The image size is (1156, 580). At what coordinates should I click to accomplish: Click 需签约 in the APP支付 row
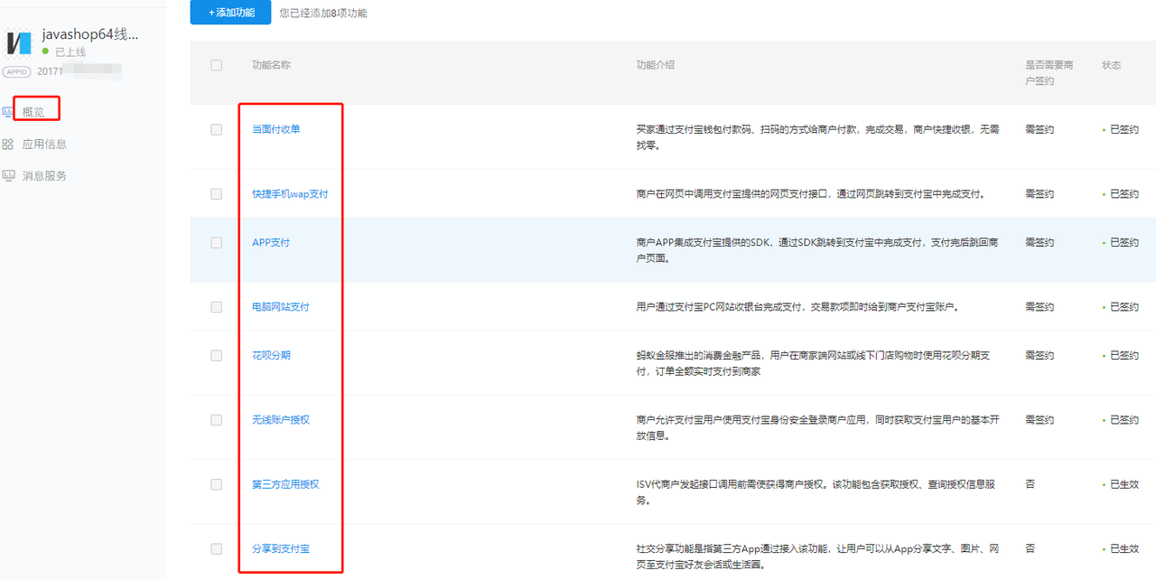tap(1039, 242)
